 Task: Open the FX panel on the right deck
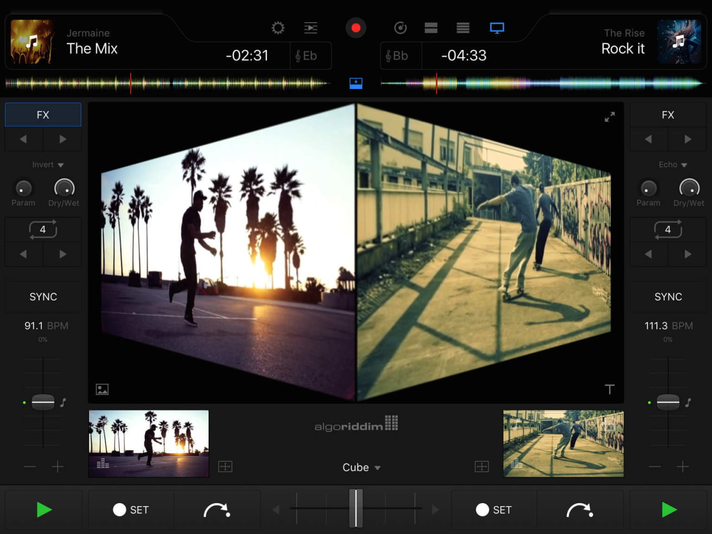point(668,115)
